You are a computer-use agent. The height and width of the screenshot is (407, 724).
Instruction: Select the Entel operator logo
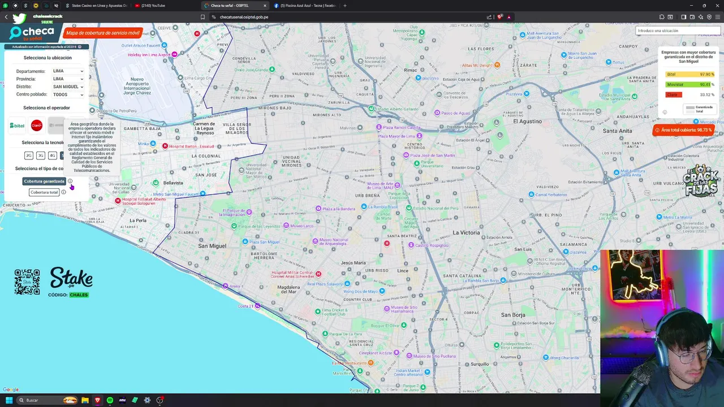[x=56, y=125]
